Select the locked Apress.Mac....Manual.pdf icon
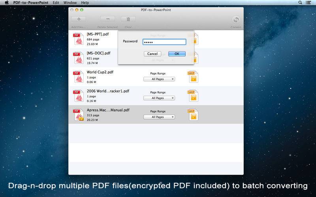This screenshot has height=197, width=316. tap(78, 115)
